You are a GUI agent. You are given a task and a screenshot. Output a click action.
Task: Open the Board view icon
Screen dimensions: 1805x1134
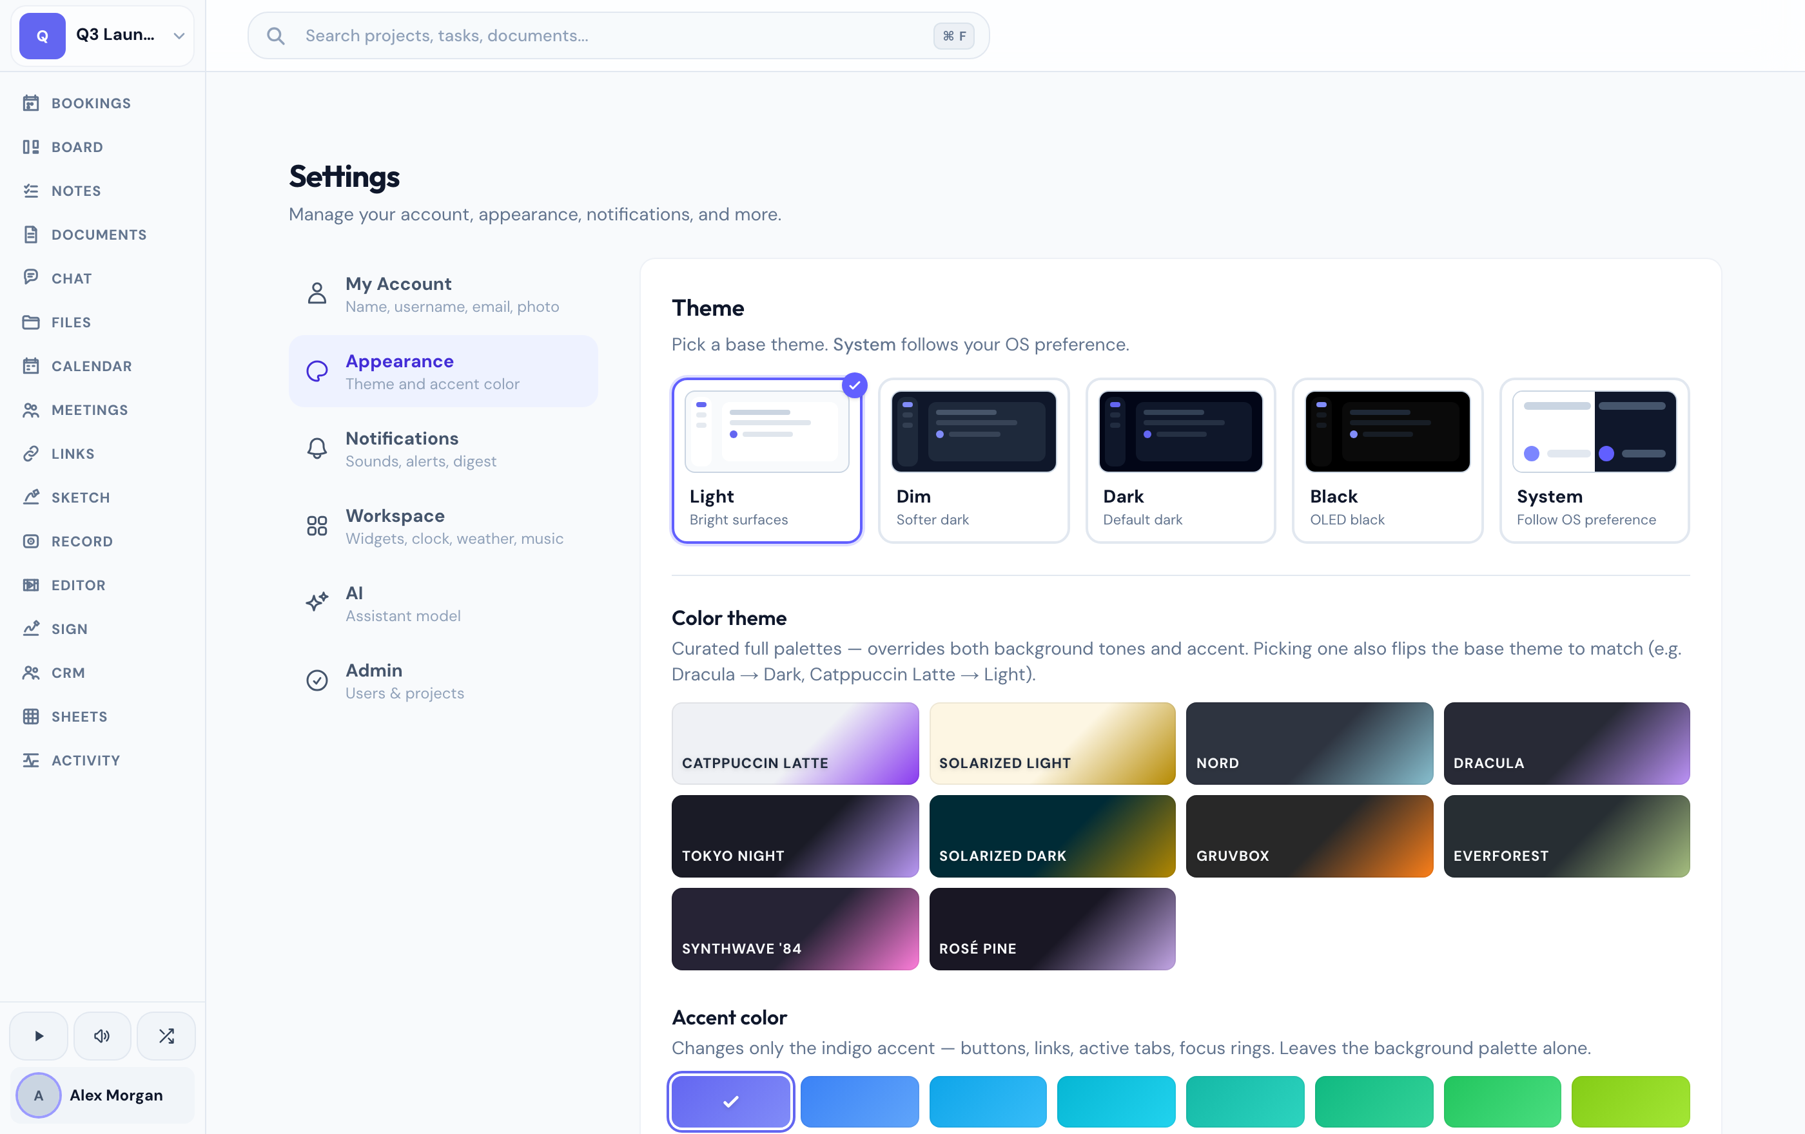point(31,147)
